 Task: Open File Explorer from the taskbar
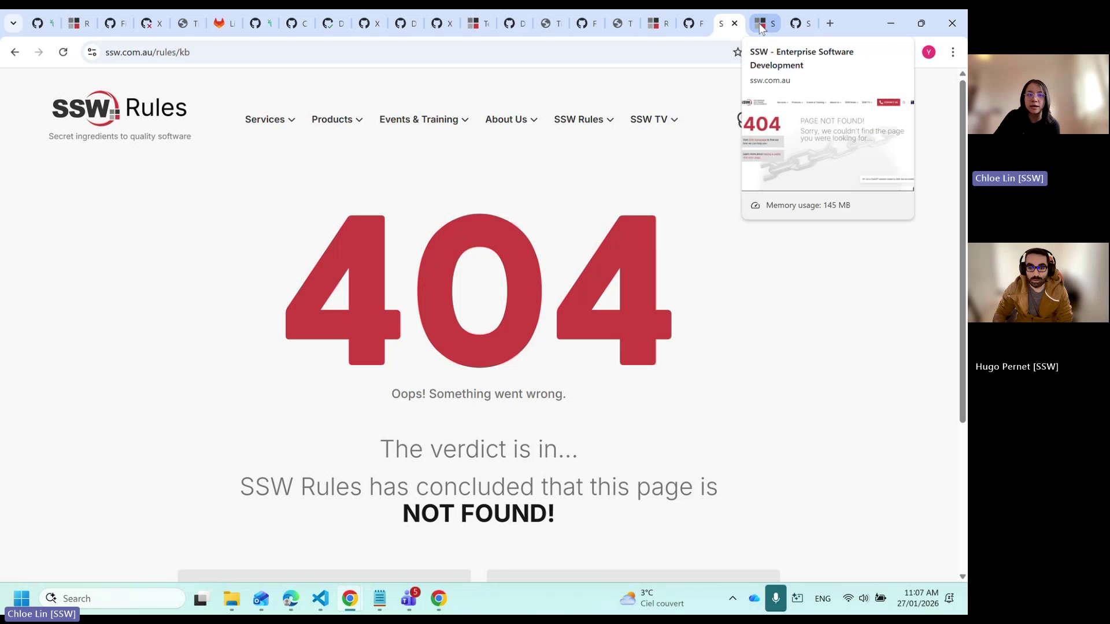[232, 599]
